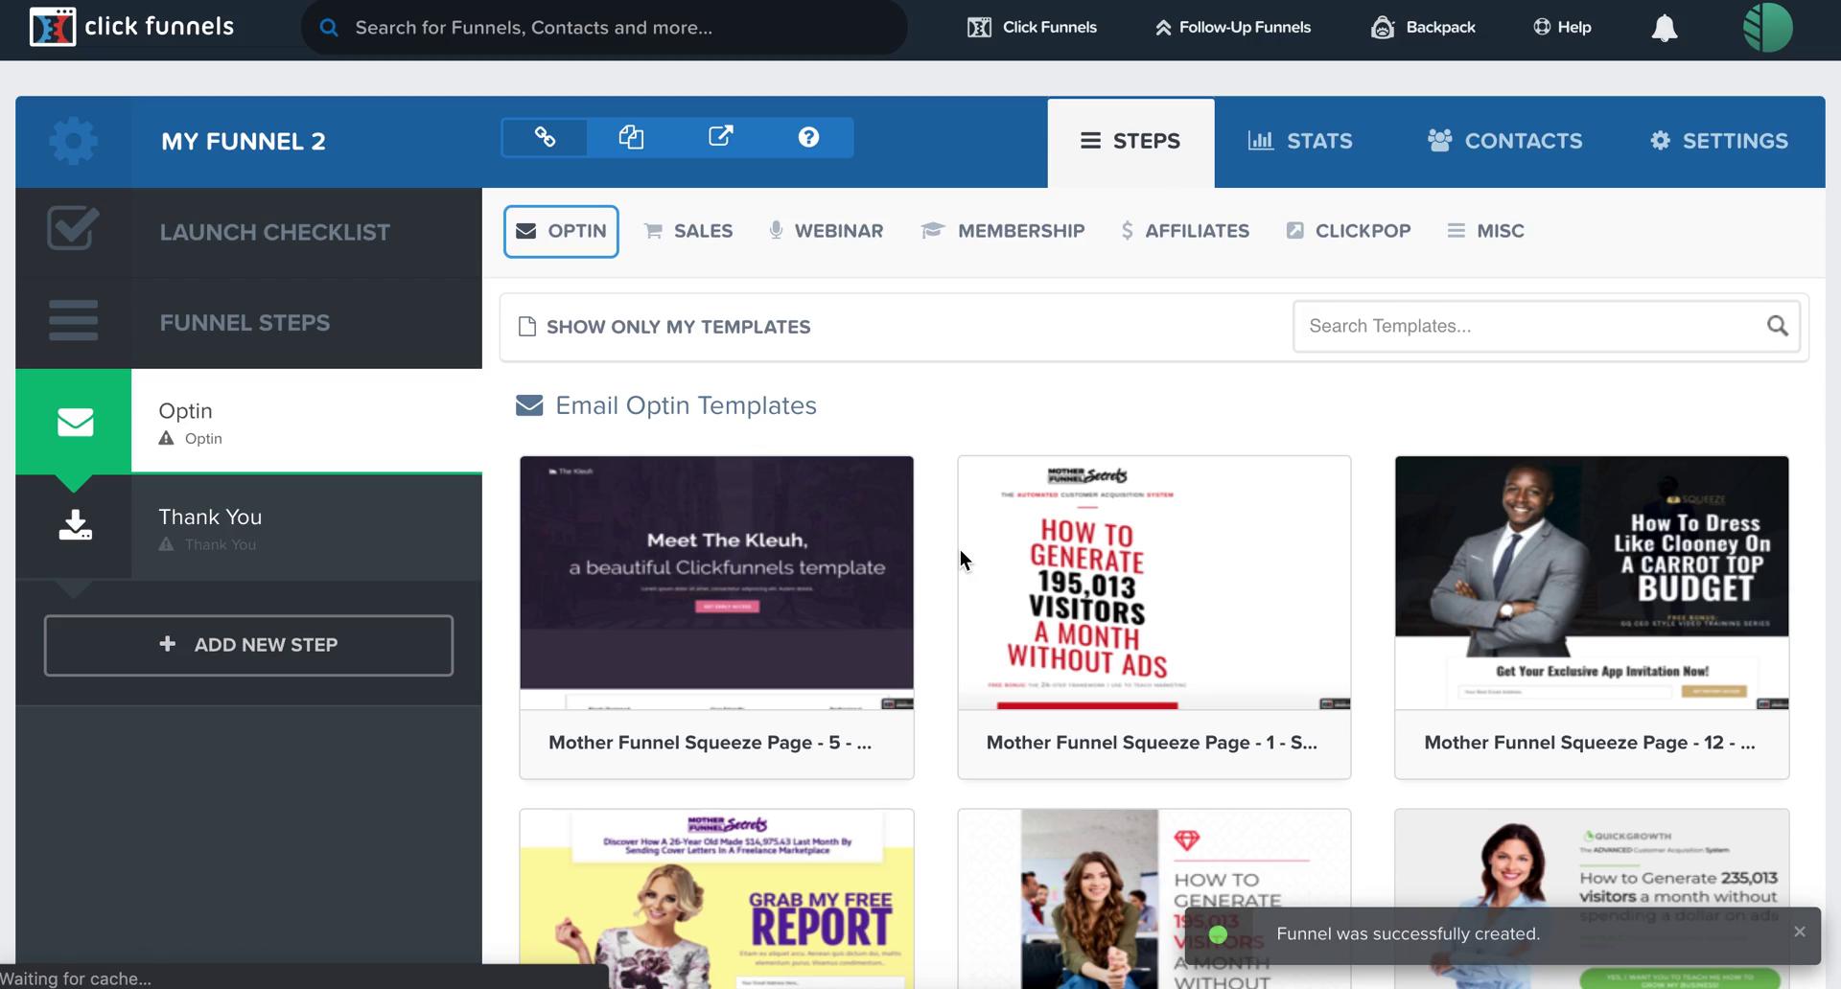
Task: Click the warning triangle under Thank You step
Action: point(166,544)
